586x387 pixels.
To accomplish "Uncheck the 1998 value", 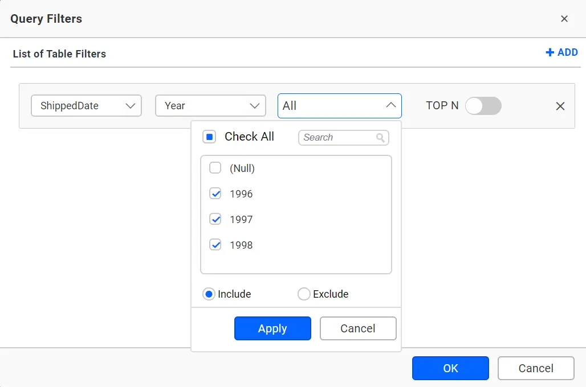I will (x=215, y=245).
